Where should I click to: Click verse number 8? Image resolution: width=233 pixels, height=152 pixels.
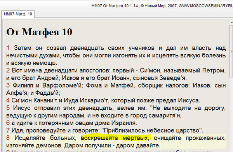pyautogui.click(x=8, y=138)
